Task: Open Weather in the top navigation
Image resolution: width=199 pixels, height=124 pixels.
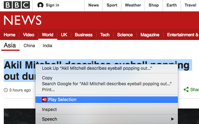Action: [133, 5]
